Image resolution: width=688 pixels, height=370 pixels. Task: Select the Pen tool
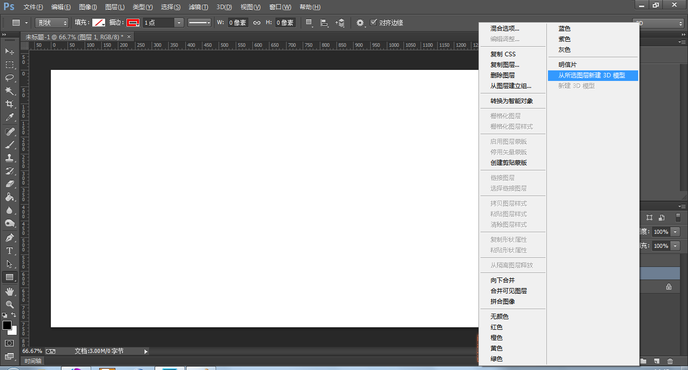[x=10, y=238]
